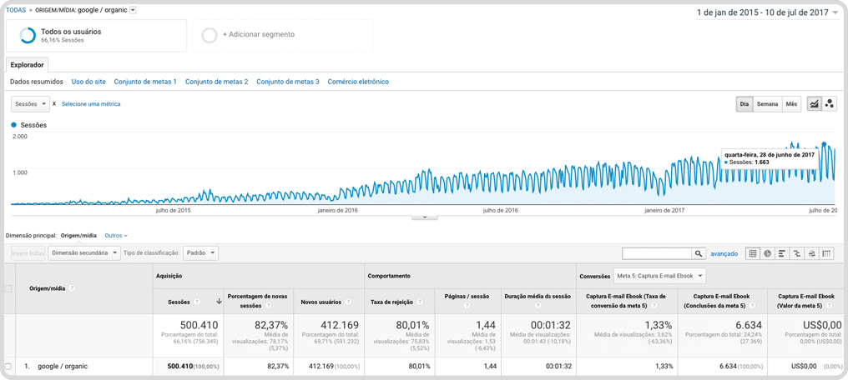The image size is (848, 380).
Task: Click help icon under Páginas / sessão
Action: tap(467, 306)
